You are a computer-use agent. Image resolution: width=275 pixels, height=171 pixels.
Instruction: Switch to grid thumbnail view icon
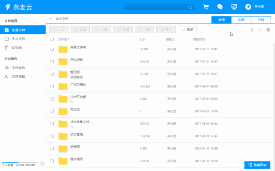click(268, 30)
